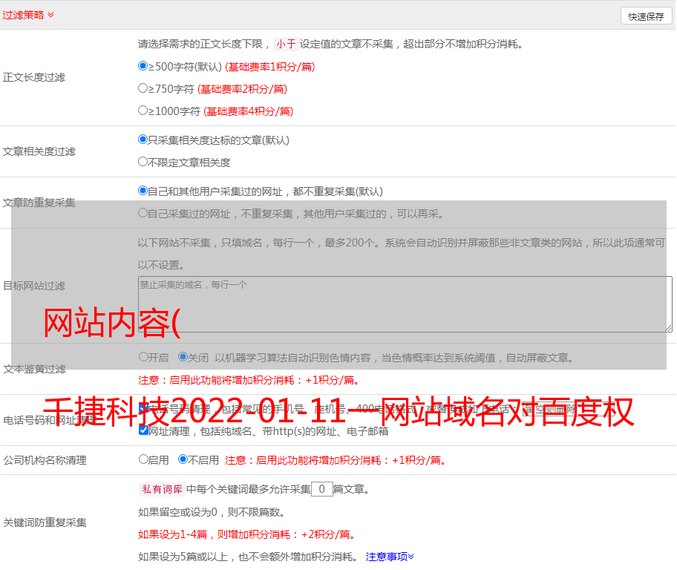
Task: Select the ≥500字符 default length option
Action: (143, 66)
